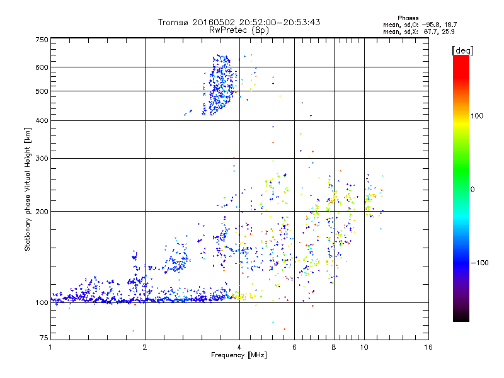The width and height of the screenshot is (504, 378).
Task: Click the 'Phases' header text
Action: [x=408, y=18]
